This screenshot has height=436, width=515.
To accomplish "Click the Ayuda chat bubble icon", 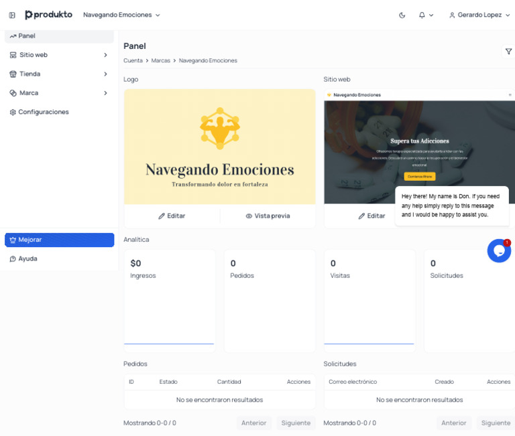I will [x=13, y=259].
